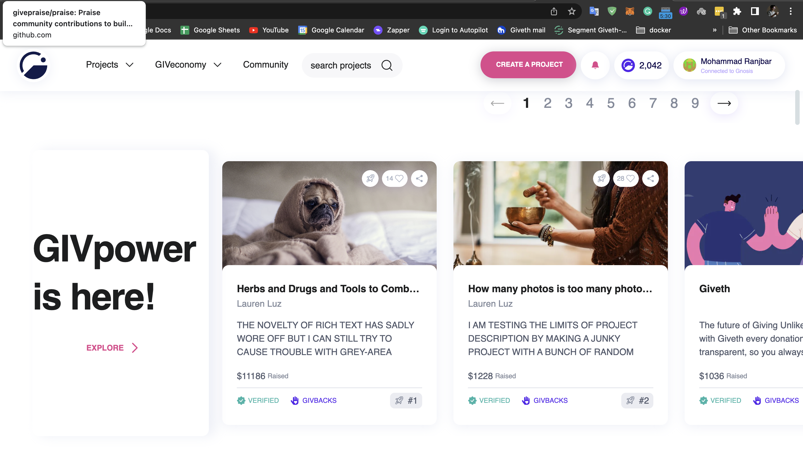This screenshot has width=803, height=452.
Task: Boost the Herbs and Drugs project with rocket icon
Action: point(370,179)
